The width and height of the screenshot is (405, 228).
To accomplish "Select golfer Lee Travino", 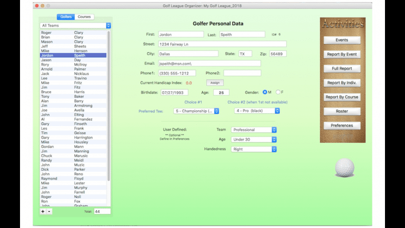I will [x=73, y=78].
